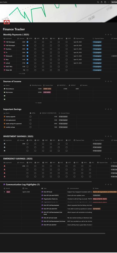Click the laptop upgrade row bank icon
Screen dimensions: 117x253
coord(4,116)
